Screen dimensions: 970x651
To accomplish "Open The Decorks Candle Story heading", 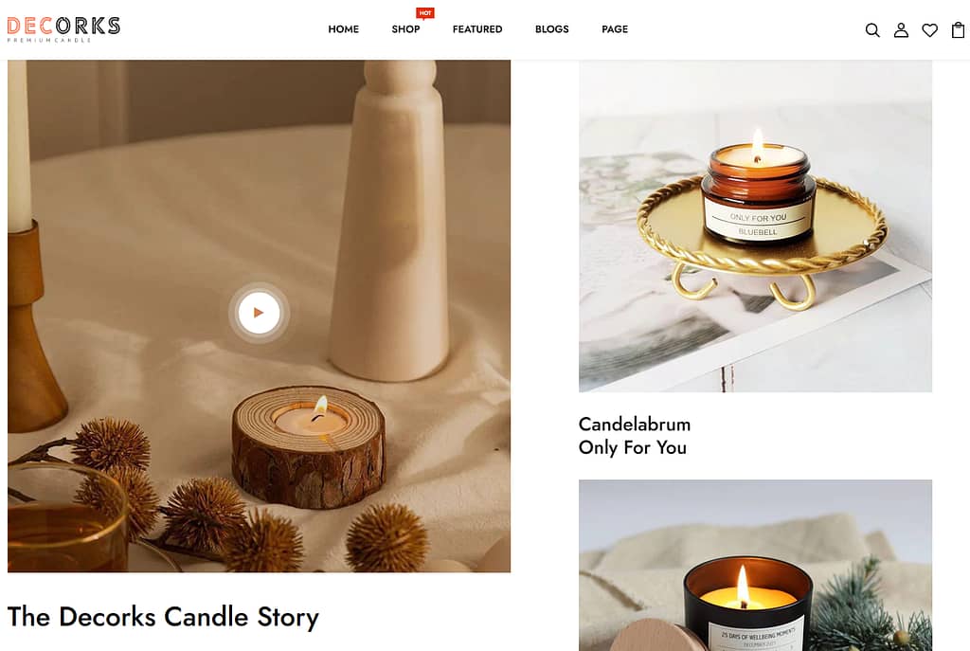I will tap(163, 617).
